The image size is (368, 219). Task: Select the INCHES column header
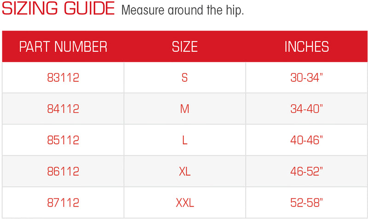pos(306,46)
